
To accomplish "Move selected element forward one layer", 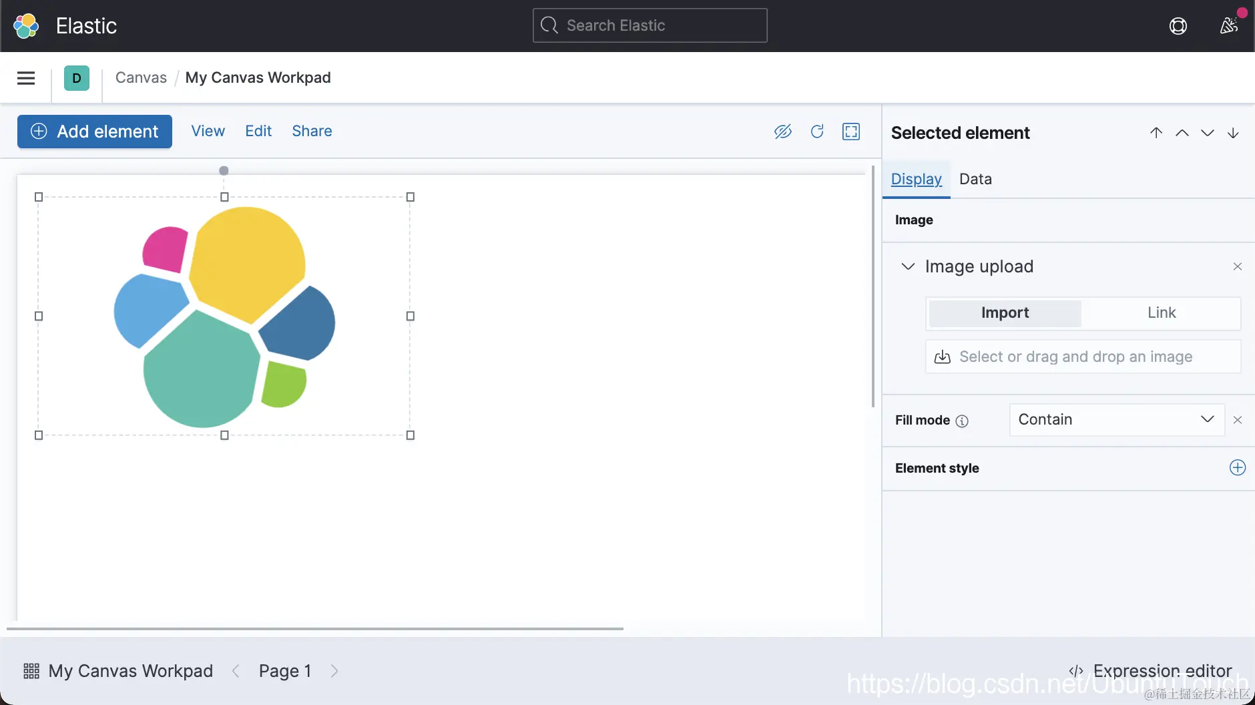I will click(1182, 133).
